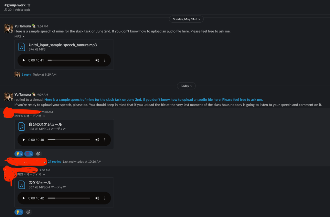Click the light bulb reaction under 自分のスケジュール
The height and width of the screenshot is (217, 330).
click(19, 154)
